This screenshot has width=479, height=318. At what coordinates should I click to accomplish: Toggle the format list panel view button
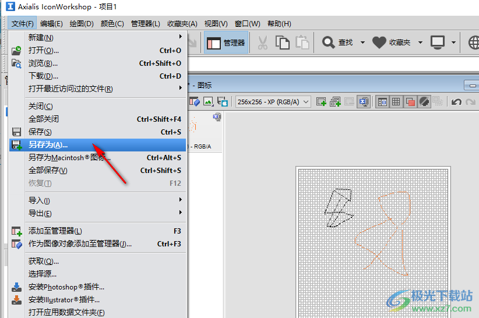pos(382,101)
